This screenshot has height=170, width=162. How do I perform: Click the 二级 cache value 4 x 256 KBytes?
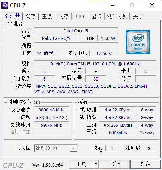(118, 125)
